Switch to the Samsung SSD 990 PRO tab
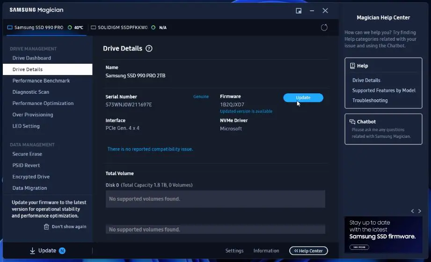 tap(45, 28)
